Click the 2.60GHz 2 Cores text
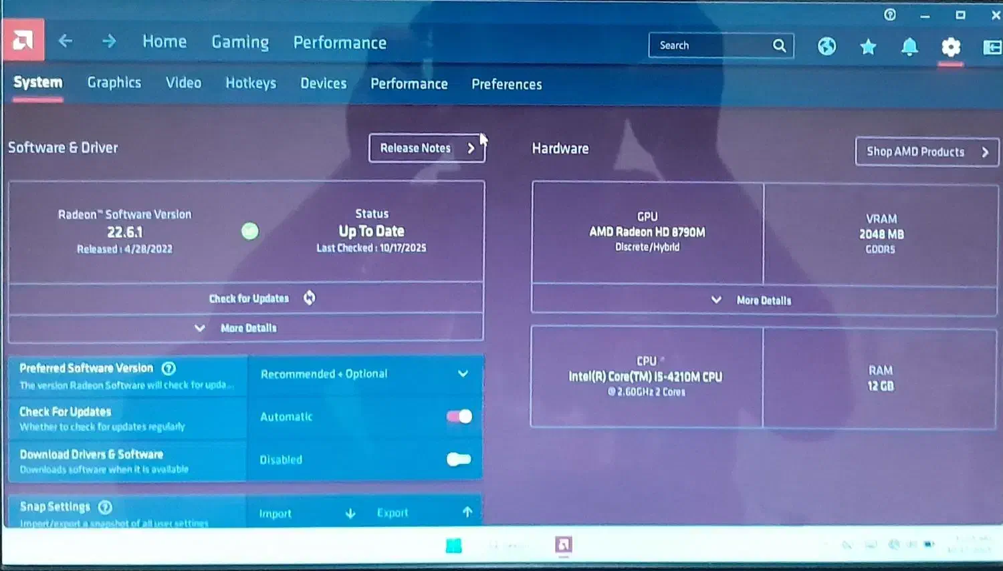1003x571 pixels. point(647,392)
